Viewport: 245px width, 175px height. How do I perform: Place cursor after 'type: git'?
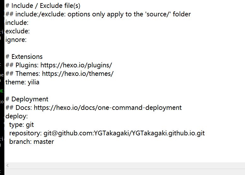pos(34,125)
